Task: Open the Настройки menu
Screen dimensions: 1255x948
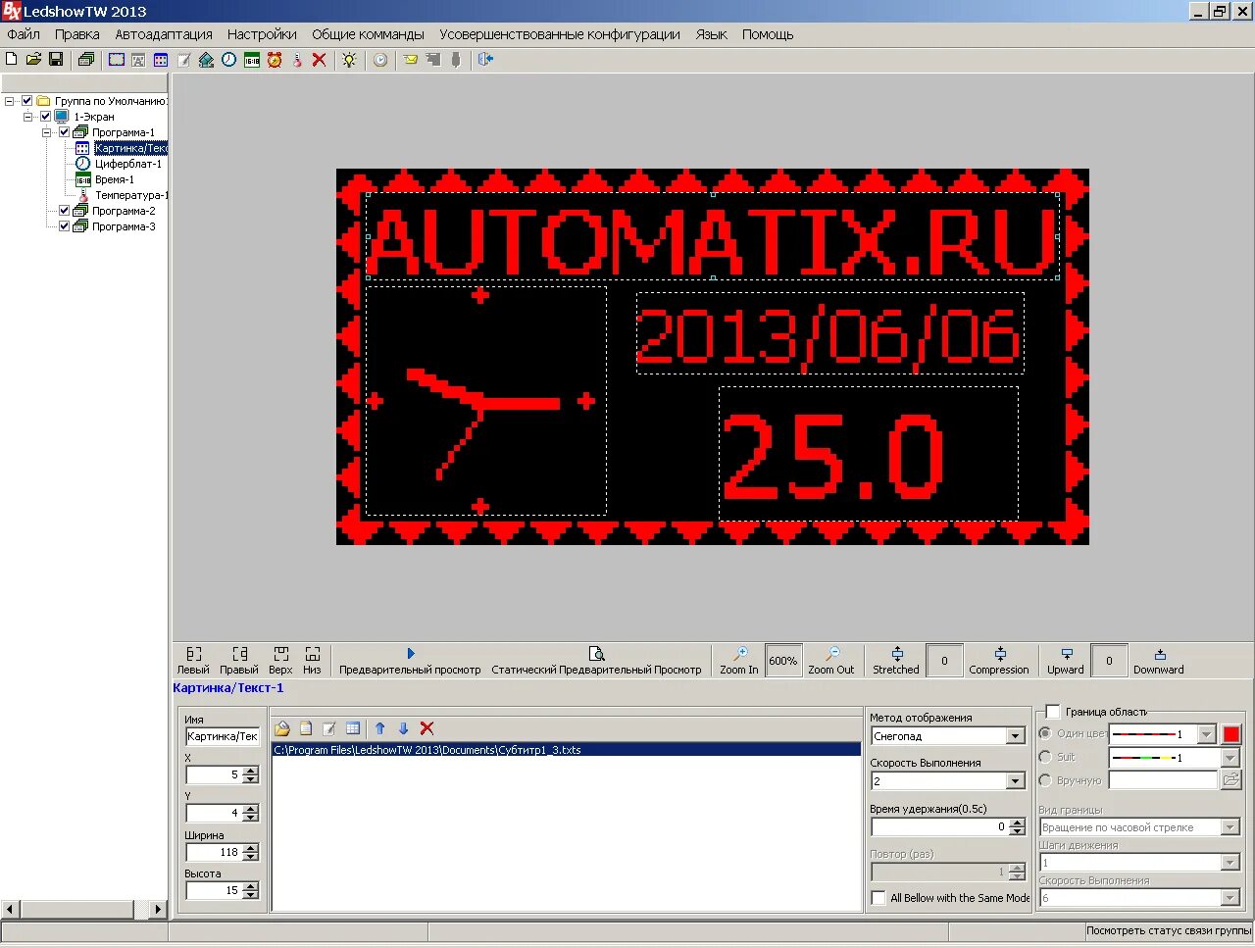Action: [x=262, y=34]
